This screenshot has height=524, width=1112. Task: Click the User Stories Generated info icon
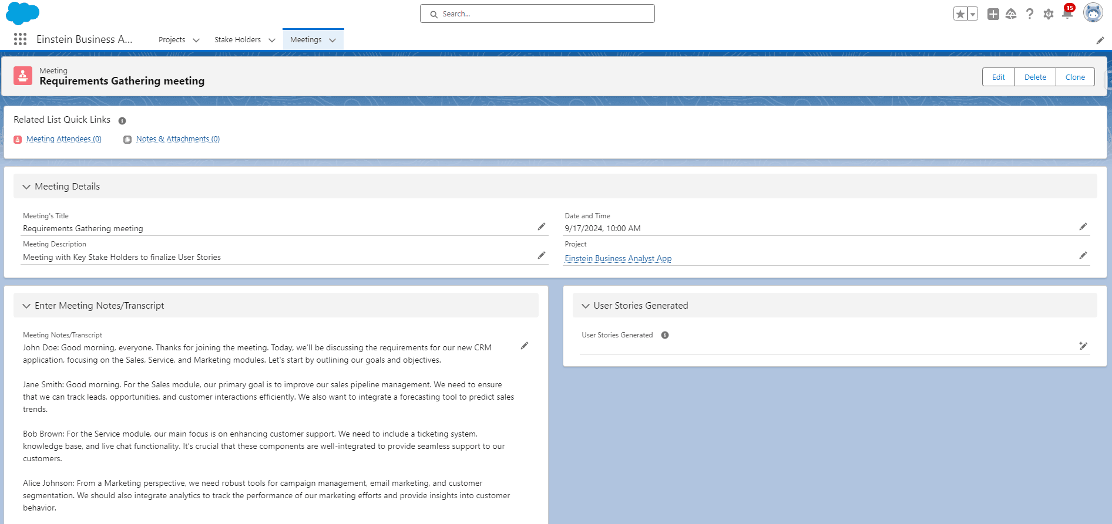(x=665, y=335)
